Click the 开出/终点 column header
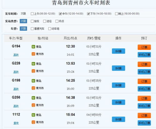 click(x=70, y=38)
